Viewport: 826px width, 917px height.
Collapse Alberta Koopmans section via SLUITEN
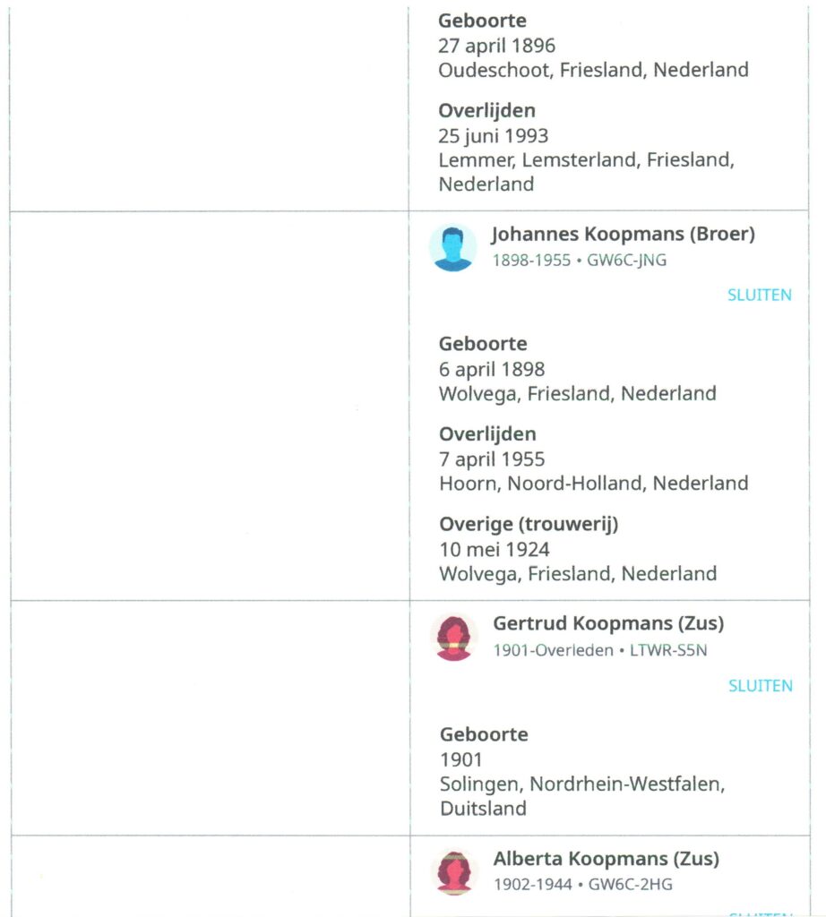coord(760,913)
